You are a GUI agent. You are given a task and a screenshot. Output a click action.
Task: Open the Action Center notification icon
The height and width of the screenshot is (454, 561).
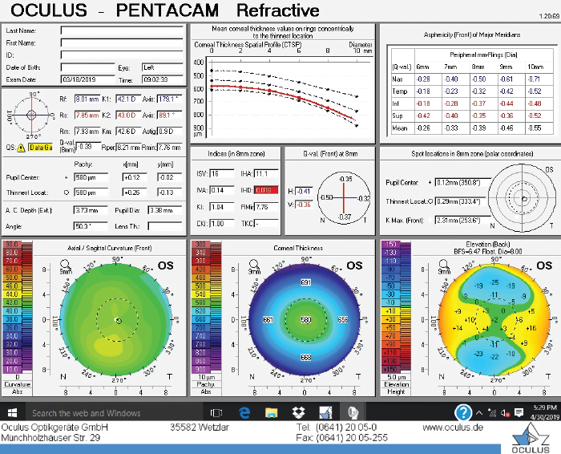[x=519, y=413]
